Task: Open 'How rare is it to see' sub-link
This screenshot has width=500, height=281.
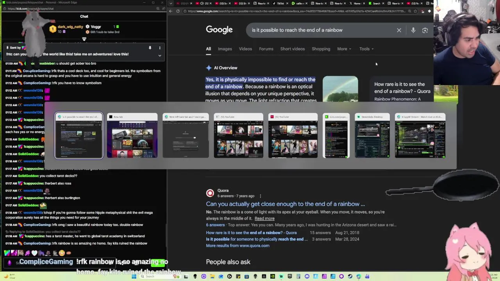Action: 251,233
